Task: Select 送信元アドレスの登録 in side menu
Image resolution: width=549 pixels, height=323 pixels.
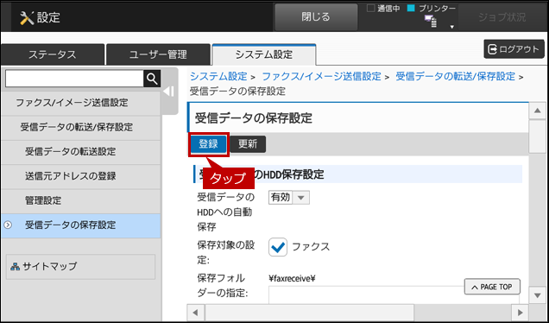Action: [81, 176]
